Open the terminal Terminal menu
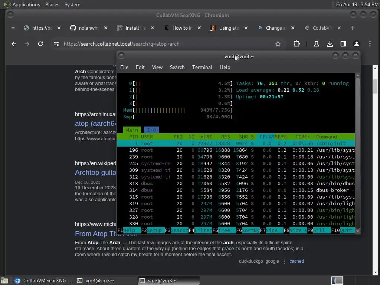This screenshot has width=380, height=285. [x=202, y=68]
